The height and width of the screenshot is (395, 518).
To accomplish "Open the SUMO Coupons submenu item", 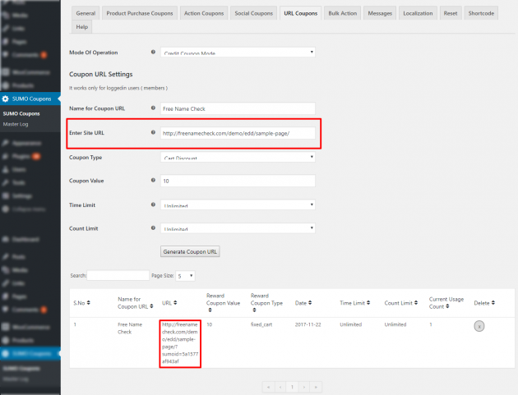I will (21, 113).
